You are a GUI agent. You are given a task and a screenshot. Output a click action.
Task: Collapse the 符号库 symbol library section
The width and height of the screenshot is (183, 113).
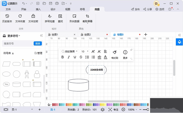point(13,53)
